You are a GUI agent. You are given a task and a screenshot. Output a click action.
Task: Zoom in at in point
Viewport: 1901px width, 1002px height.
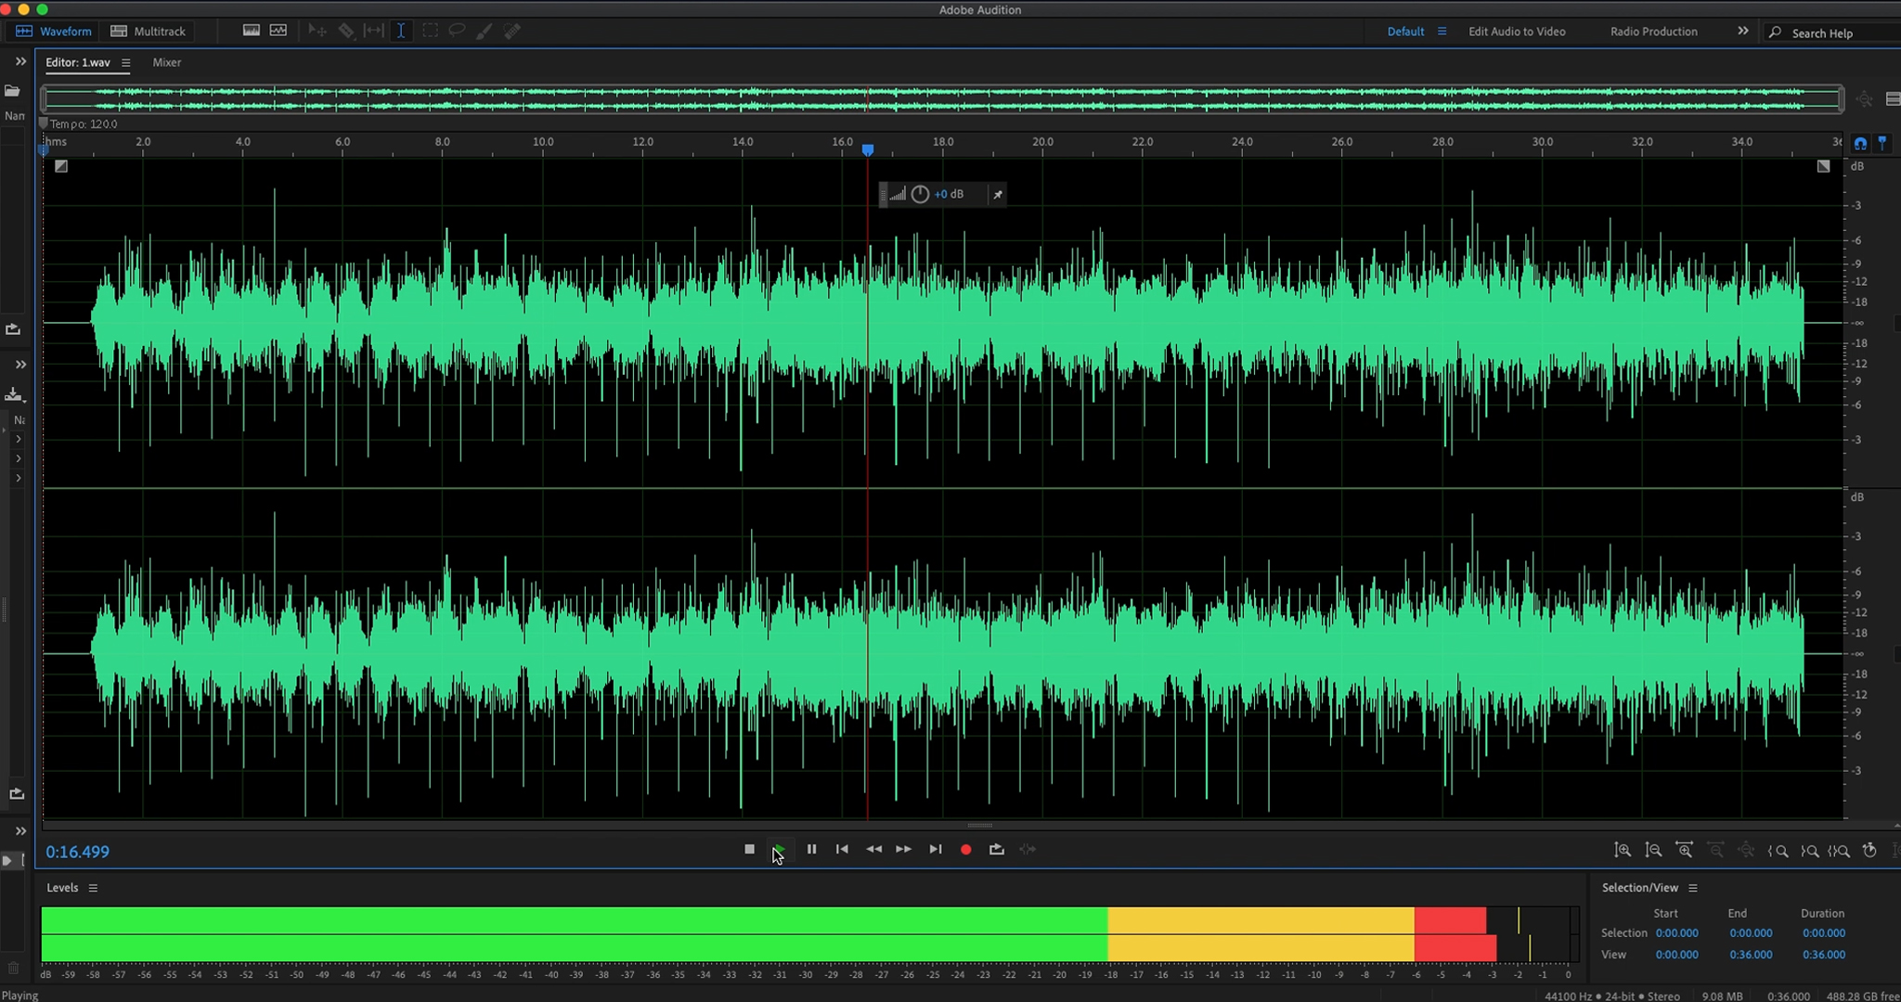coord(1778,851)
